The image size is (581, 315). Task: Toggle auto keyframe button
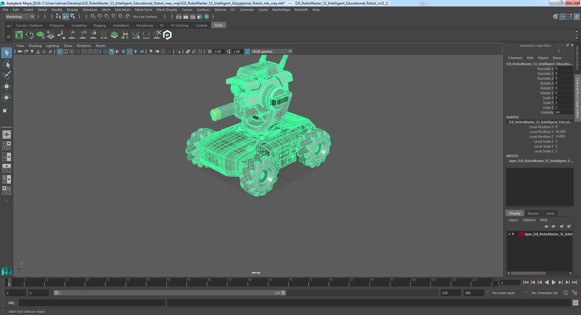[x=566, y=293]
